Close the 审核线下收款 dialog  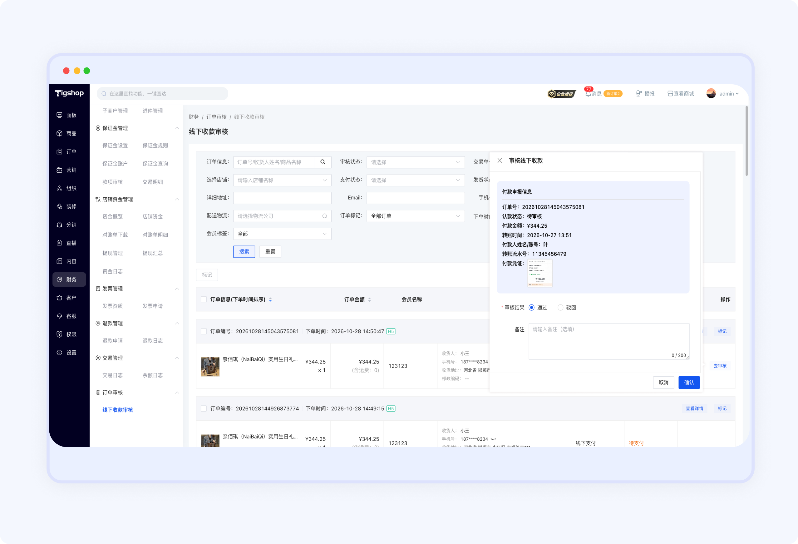point(500,161)
